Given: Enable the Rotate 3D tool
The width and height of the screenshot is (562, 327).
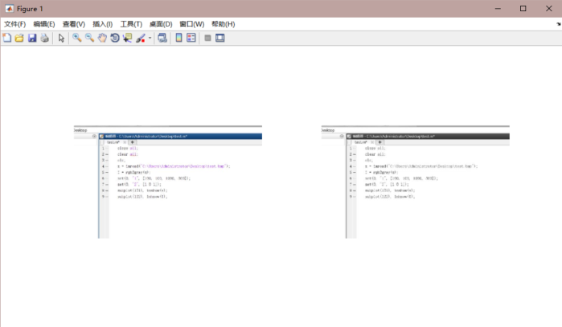Looking at the screenshot, I should [x=115, y=38].
